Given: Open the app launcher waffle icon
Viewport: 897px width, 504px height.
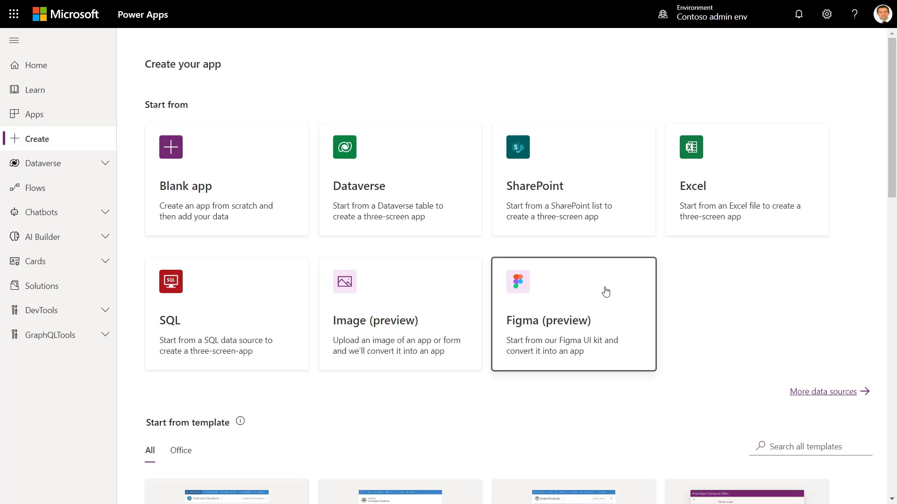Looking at the screenshot, I should 14,14.
